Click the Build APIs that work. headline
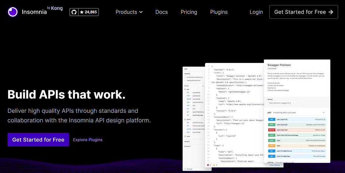 pyautogui.click(x=66, y=95)
